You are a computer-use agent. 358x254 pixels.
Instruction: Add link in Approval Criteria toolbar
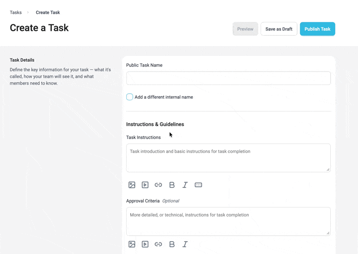pyautogui.click(x=158, y=244)
